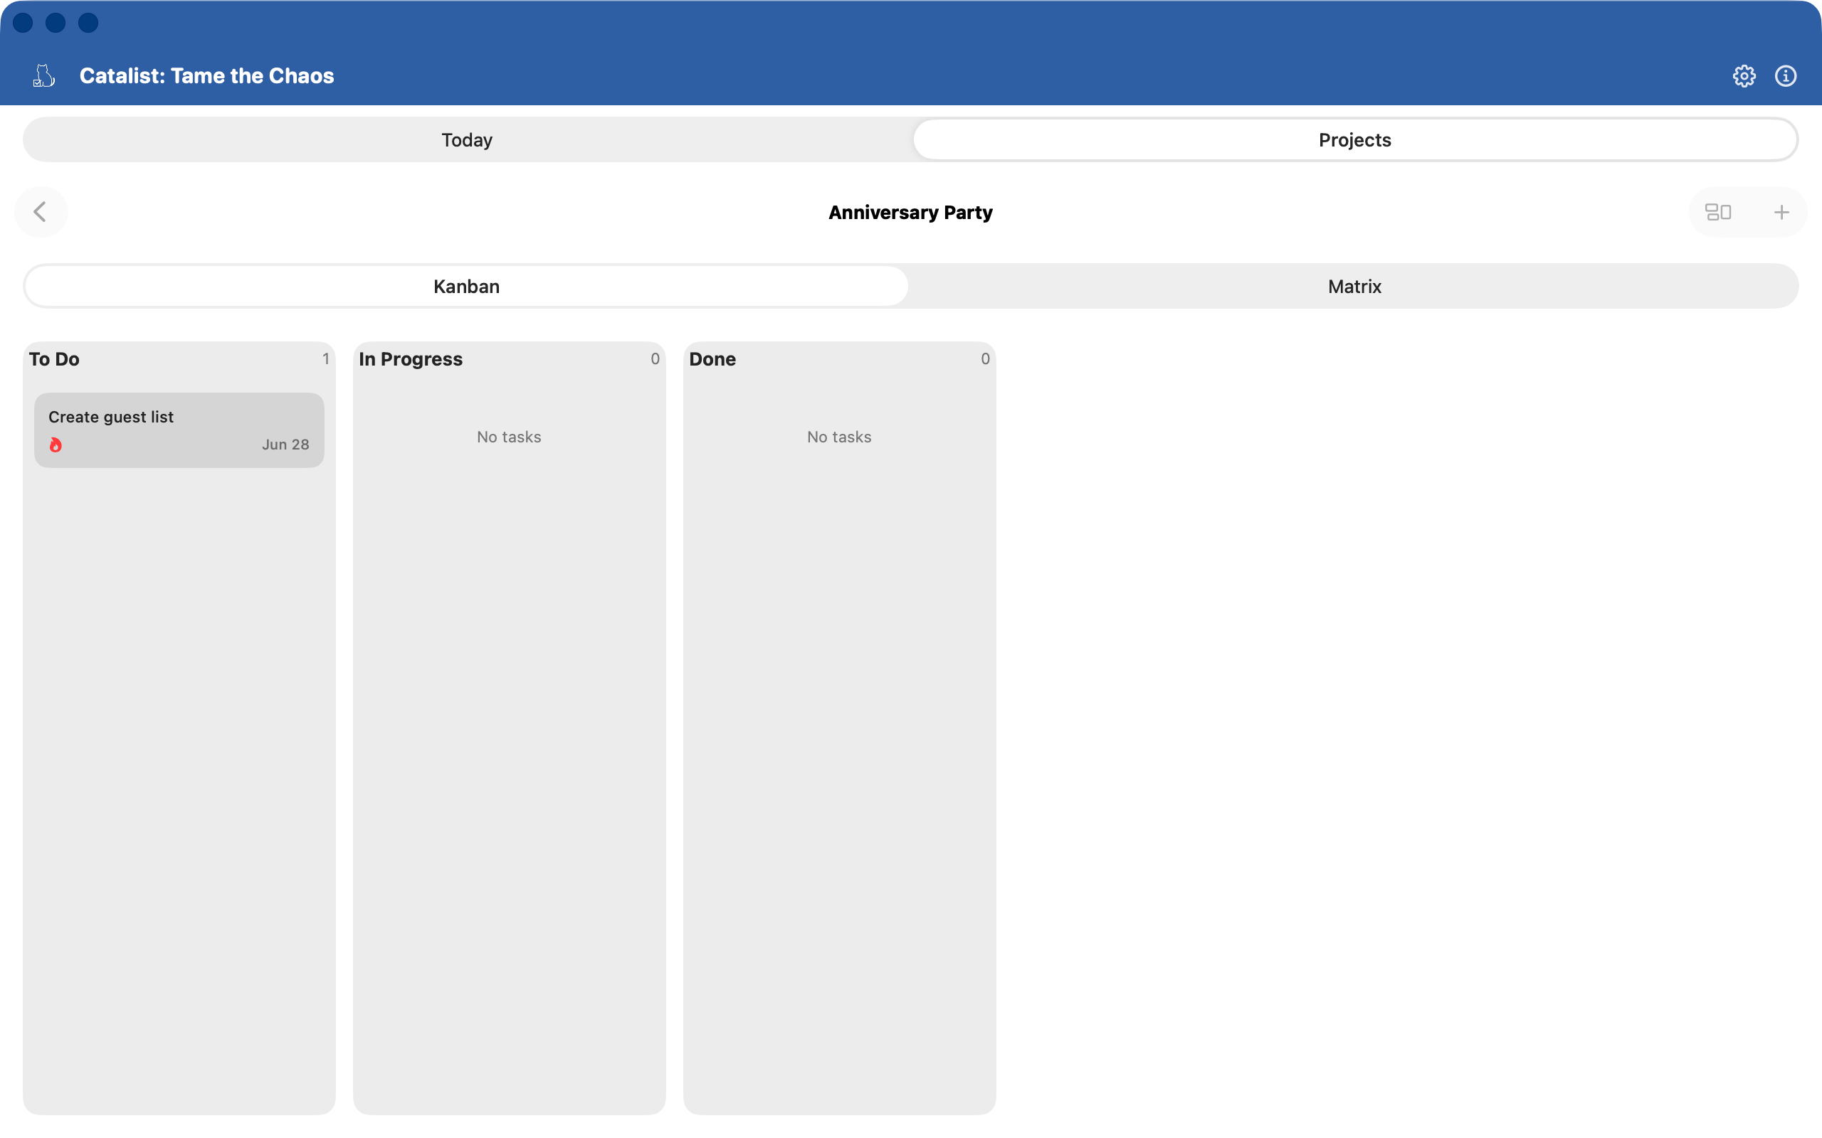Select the Kanban view tab
The height and width of the screenshot is (1138, 1822).
(x=467, y=286)
